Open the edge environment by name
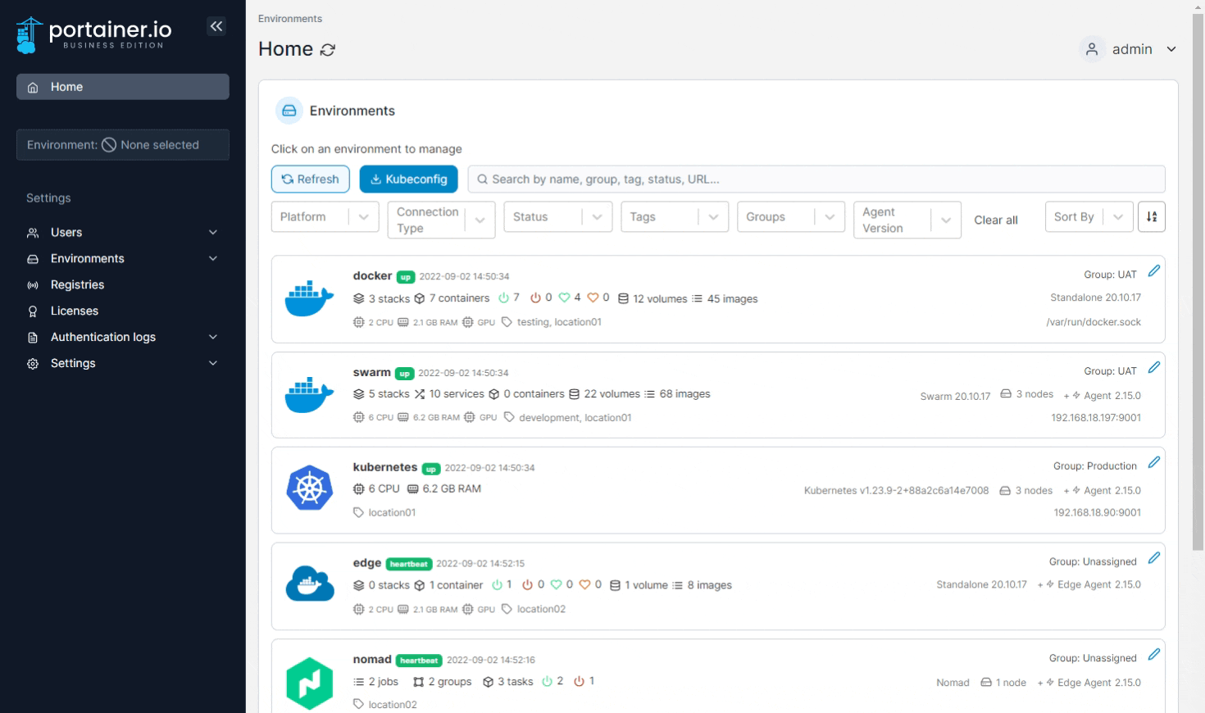 [x=366, y=563]
